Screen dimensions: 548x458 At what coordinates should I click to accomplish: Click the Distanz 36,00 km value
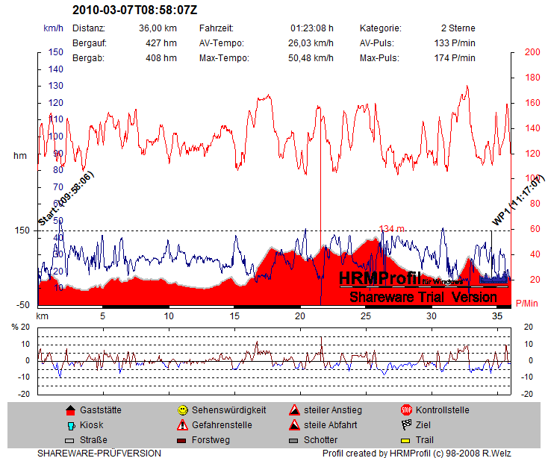coord(158,28)
